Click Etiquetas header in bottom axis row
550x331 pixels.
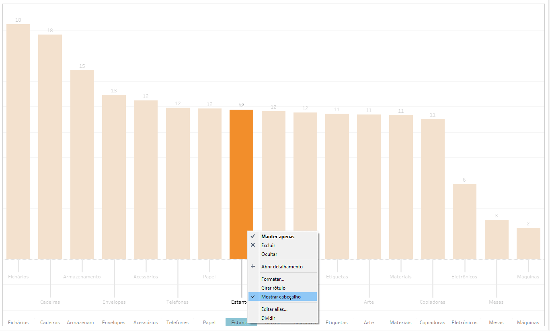pyautogui.click(x=337, y=323)
